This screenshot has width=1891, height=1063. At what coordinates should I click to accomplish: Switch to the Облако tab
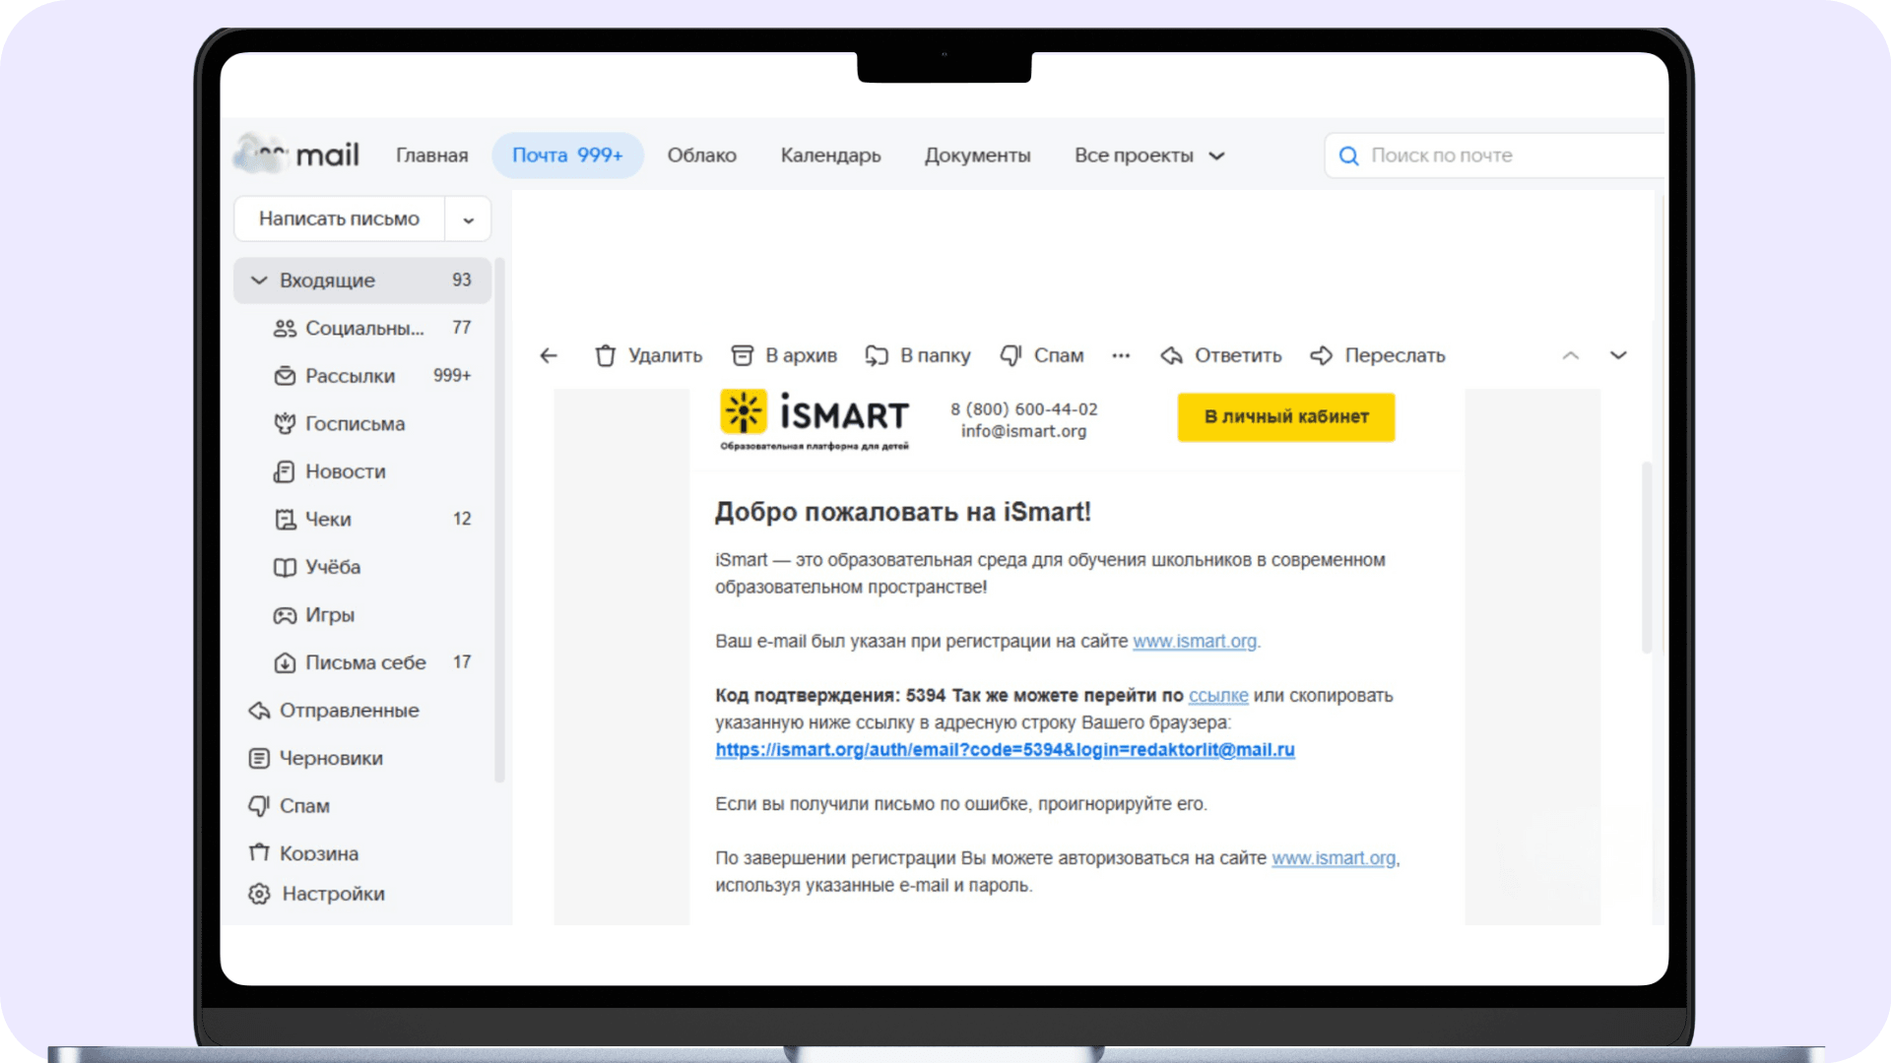(701, 156)
